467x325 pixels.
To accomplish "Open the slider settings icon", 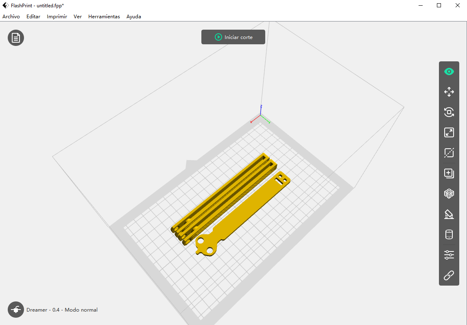I will click(449, 255).
